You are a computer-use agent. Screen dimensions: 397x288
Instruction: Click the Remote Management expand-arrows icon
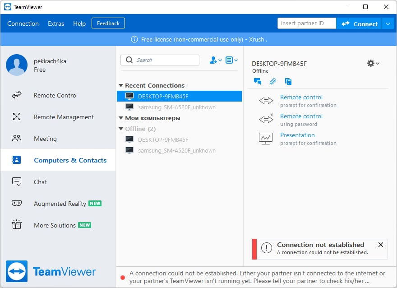[x=17, y=116]
